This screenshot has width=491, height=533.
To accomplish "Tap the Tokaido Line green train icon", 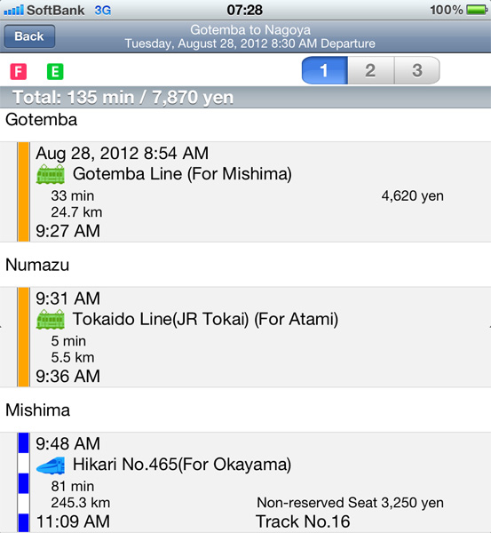I will click(51, 319).
